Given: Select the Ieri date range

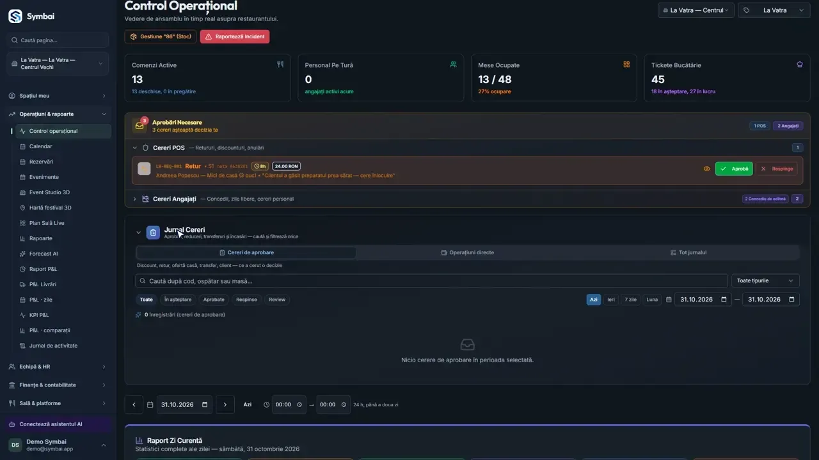Looking at the screenshot, I should click(x=611, y=300).
